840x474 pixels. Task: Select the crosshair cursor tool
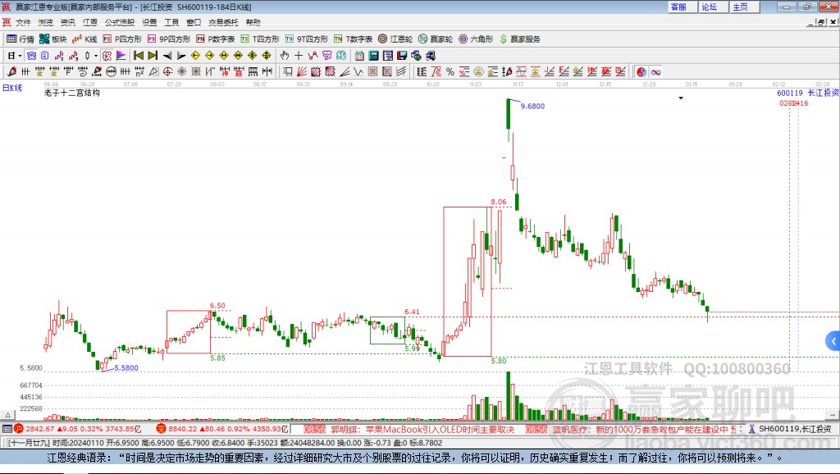[x=299, y=56]
